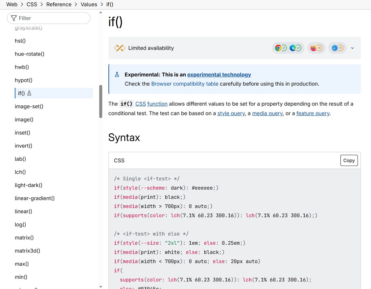The width and height of the screenshot is (371, 289).
Task: Open linear() in the sidebar
Action: [23, 211]
